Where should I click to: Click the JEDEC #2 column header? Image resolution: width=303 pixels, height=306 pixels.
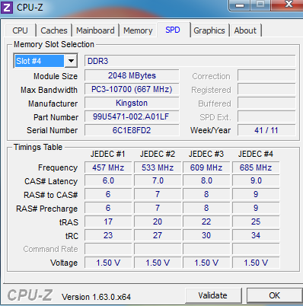(x=158, y=154)
